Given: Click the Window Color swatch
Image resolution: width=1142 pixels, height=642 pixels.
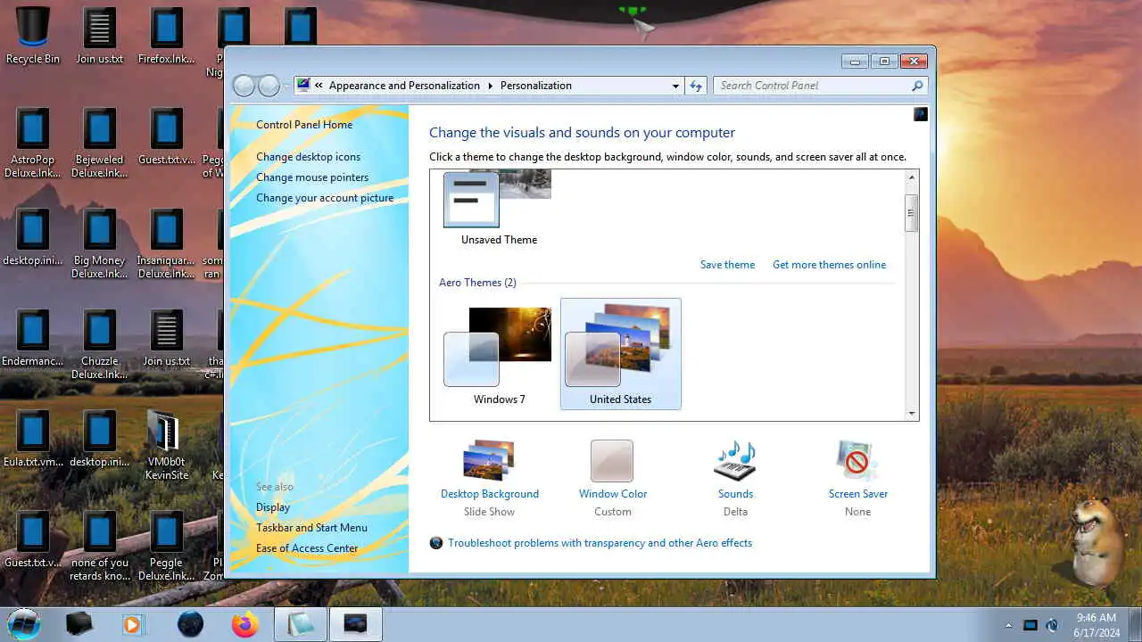Looking at the screenshot, I should pos(612,462).
